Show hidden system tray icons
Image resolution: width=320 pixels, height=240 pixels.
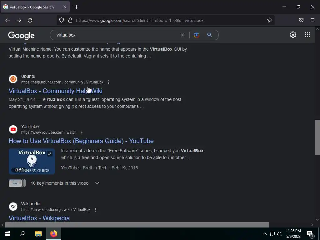(264, 234)
